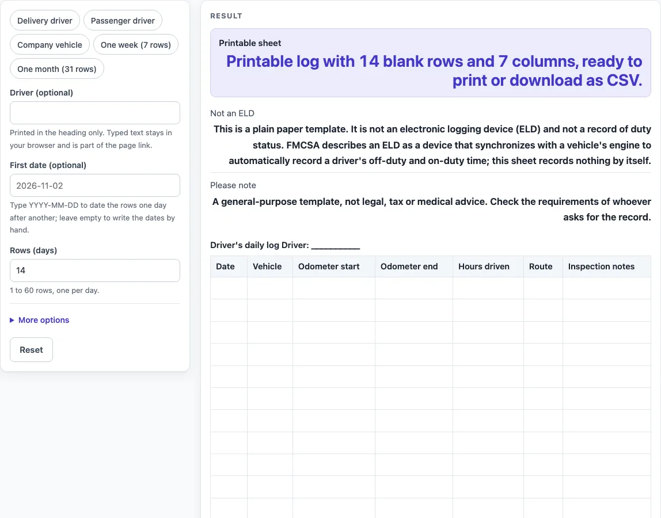Image resolution: width=661 pixels, height=518 pixels.
Task: Click the "Please note" label
Action: click(233, 185)
